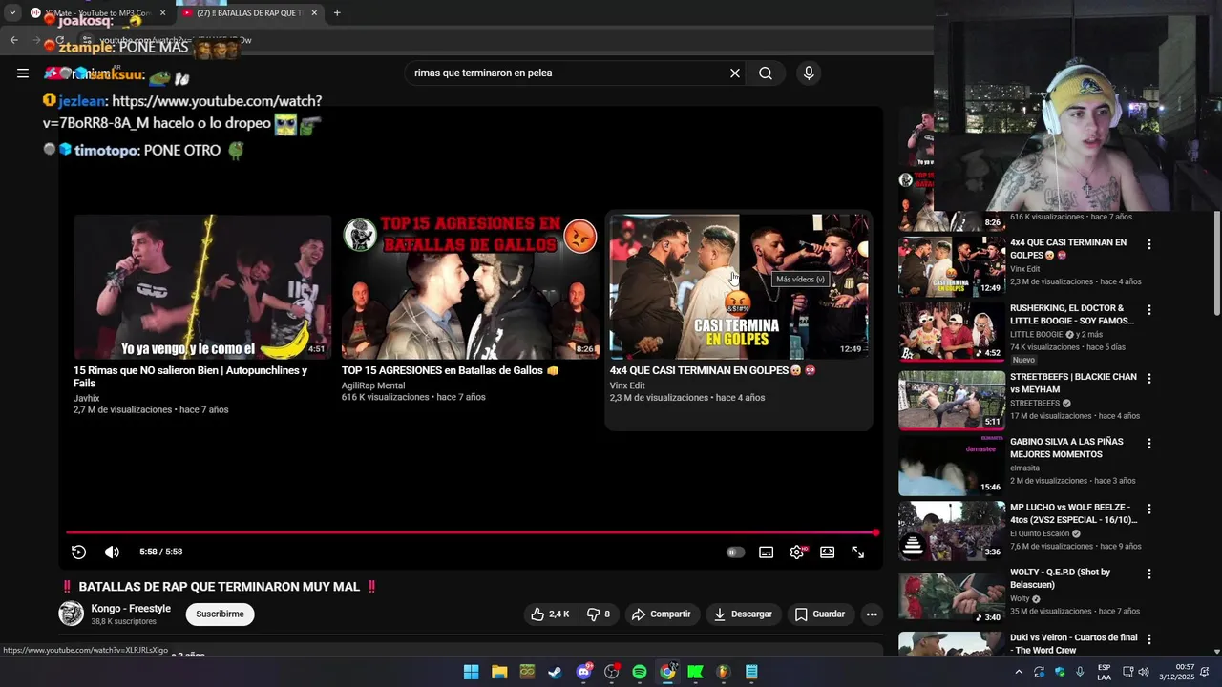Open Spotify from taskbar
Viewport: 1222px width, 687px height.
[640, 672]
